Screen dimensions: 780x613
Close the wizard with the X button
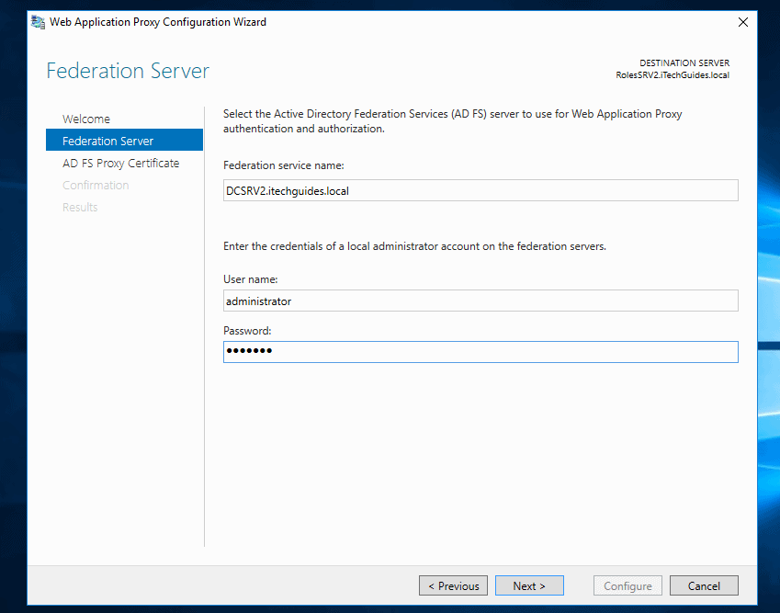click(x=742, y=22)
